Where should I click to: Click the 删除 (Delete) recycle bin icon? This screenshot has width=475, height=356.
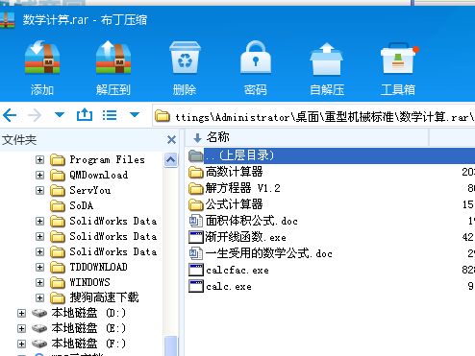click(x=185, y=59)
